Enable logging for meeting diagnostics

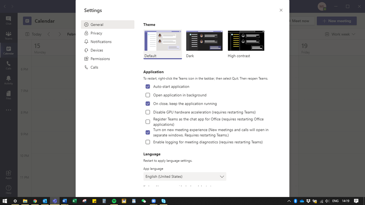coord(148,142)
